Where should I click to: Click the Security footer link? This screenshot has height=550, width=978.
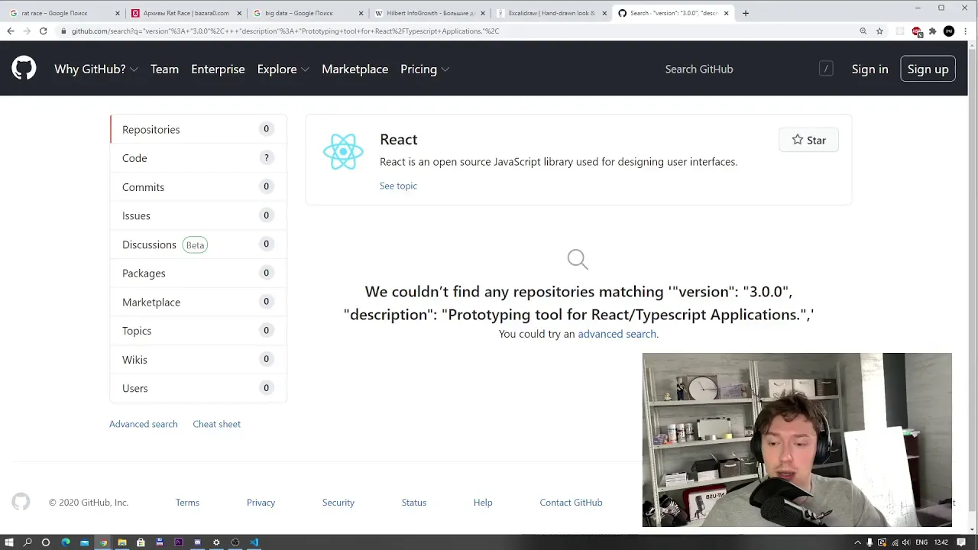(338, 503)
